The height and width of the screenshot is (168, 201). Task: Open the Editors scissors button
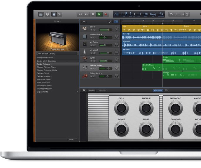[60, 14]
